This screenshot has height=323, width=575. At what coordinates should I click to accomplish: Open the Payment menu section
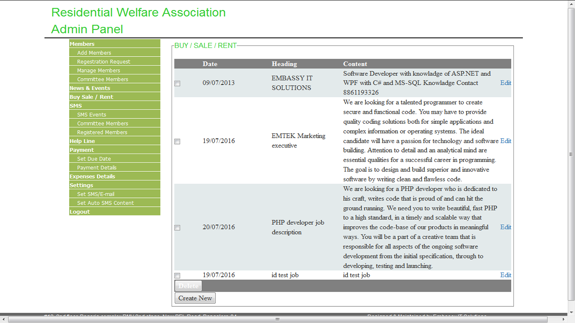click(x=115, y=150)
